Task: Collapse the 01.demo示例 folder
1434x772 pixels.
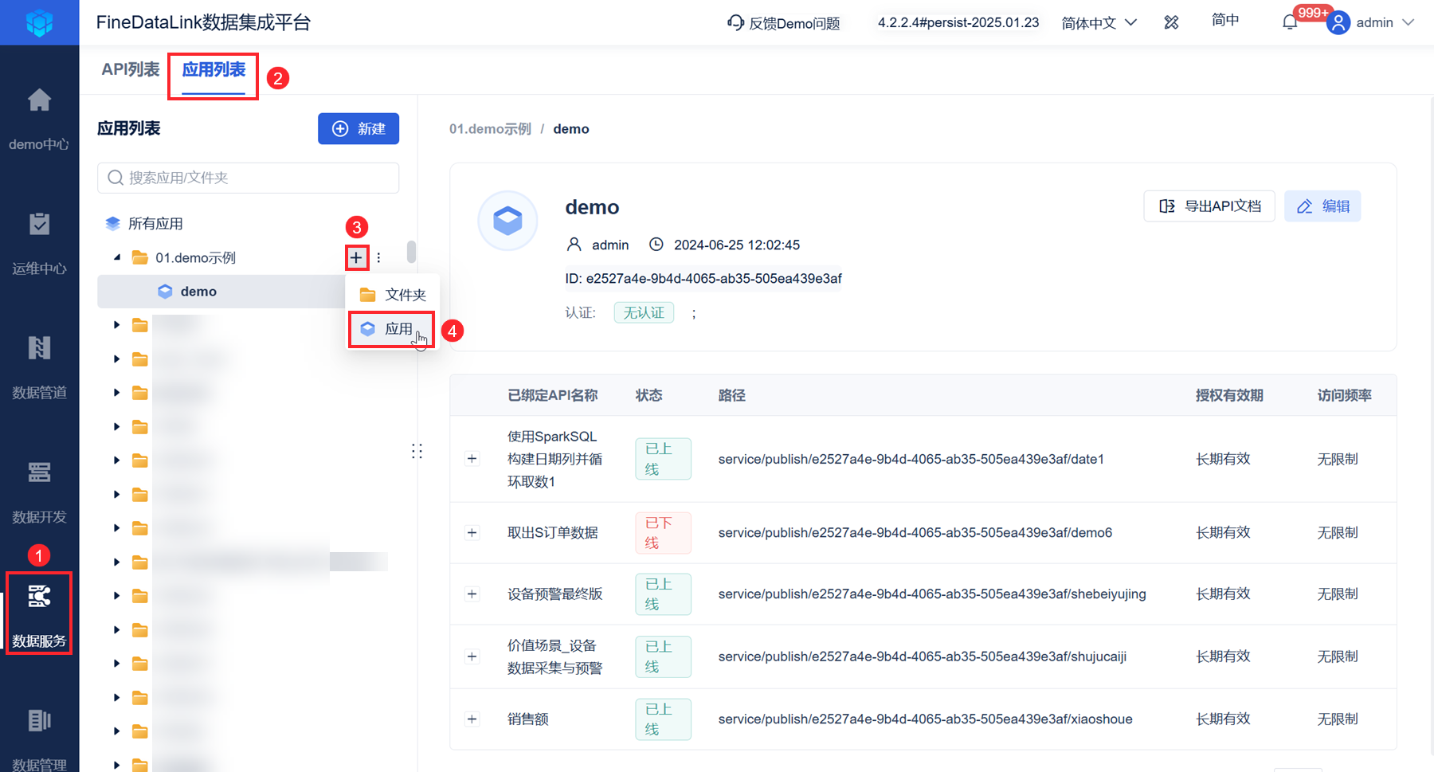Action: [117, 257]
